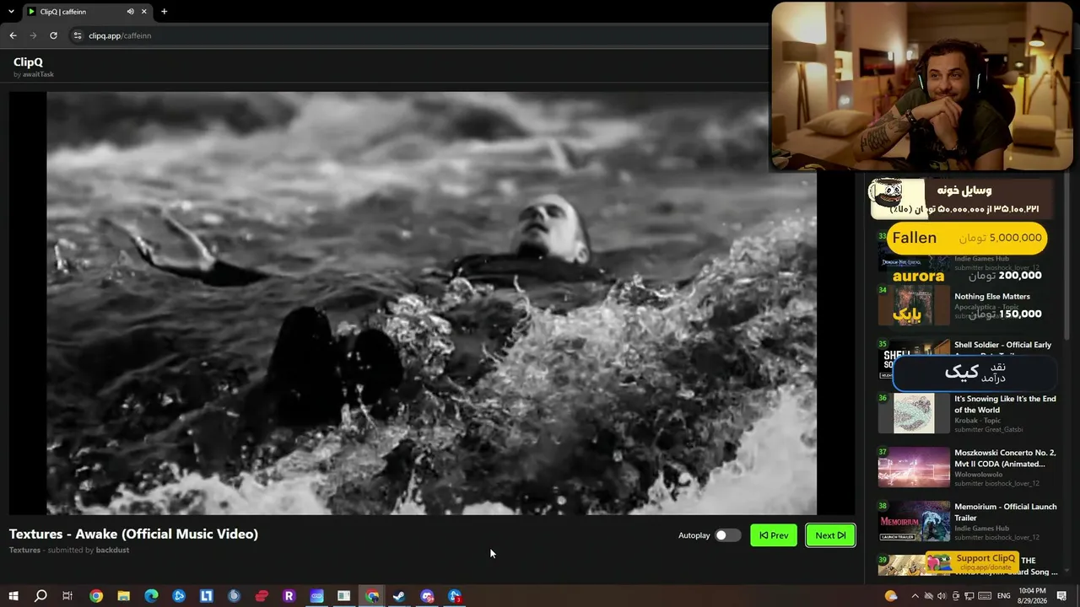Close the ClipQ | caffeinn tab

[144, 12]
